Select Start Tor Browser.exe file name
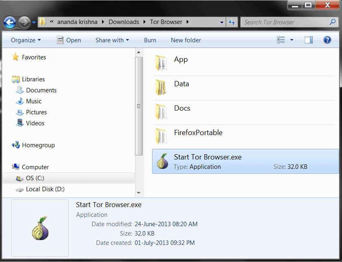342x262 pixels. (x=208, y=157)
